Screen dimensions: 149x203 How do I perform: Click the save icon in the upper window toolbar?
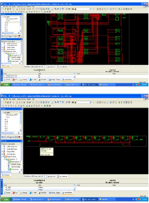pos(8,9)
